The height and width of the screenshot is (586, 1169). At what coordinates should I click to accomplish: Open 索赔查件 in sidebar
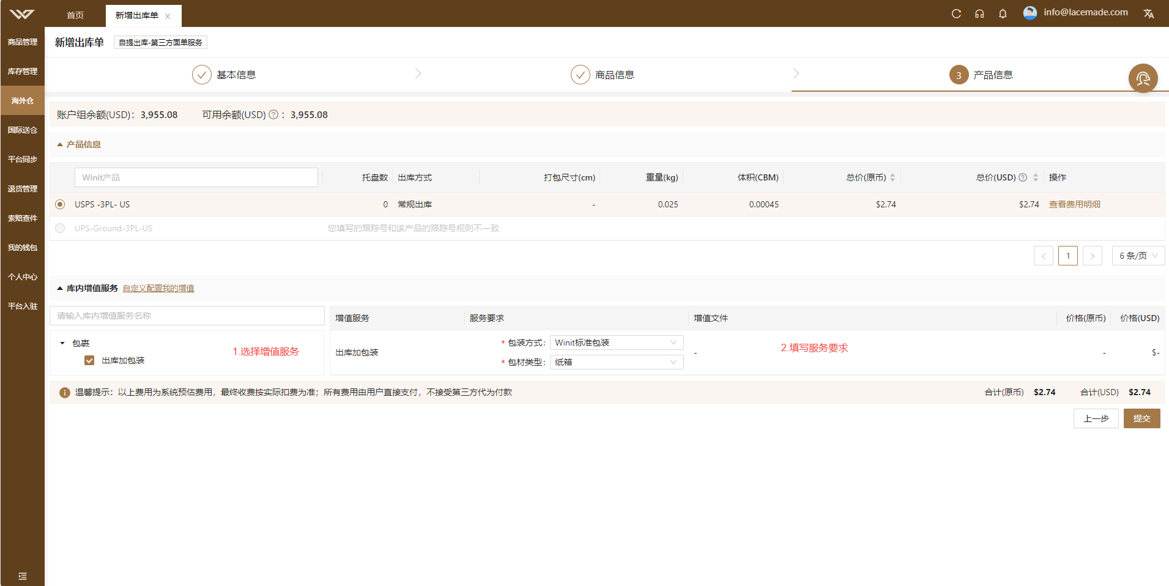(x=23, y=218)
